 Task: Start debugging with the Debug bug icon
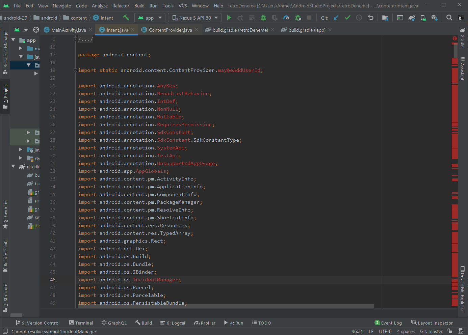[263, 18]
